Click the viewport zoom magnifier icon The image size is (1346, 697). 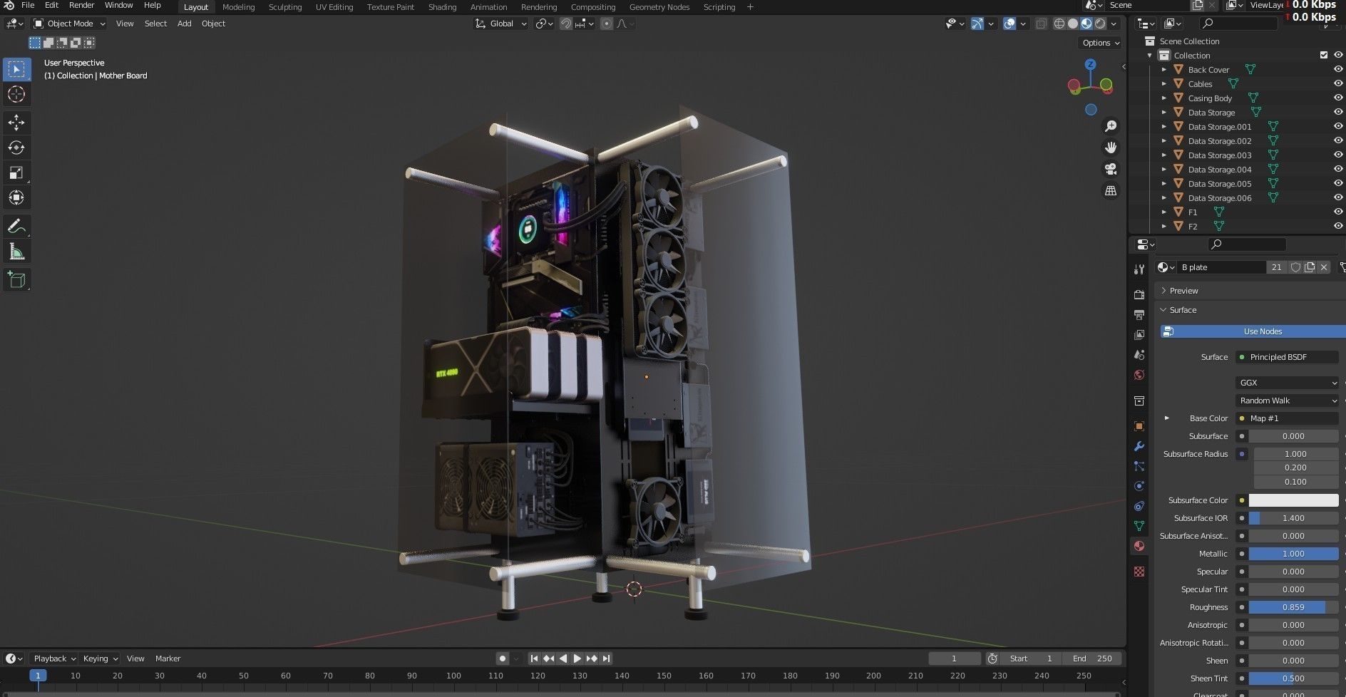tap(1111, 126)
